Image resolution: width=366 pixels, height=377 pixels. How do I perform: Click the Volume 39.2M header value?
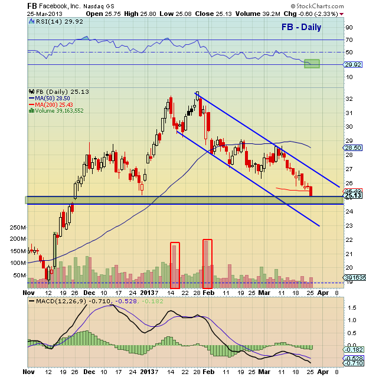pos(258,14)
